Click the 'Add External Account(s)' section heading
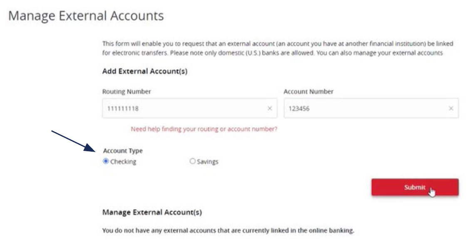472x248 pixels. [145, 71]
